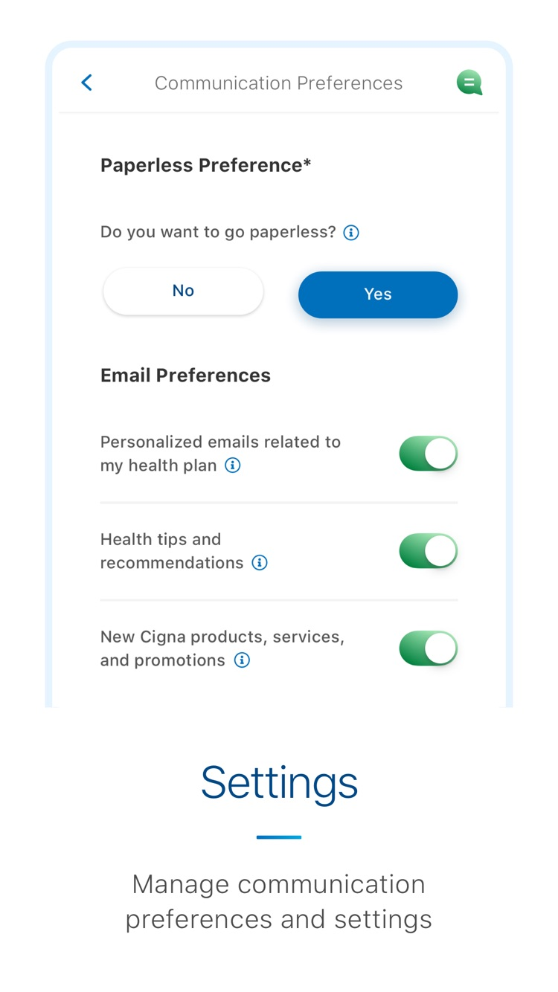Click the personalized emails label
This screenshot has width=558, height=992.
point(220,453)
